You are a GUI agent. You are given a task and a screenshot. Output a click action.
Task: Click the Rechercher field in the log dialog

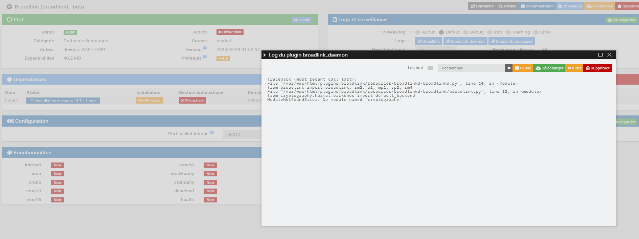coord(471,68)
